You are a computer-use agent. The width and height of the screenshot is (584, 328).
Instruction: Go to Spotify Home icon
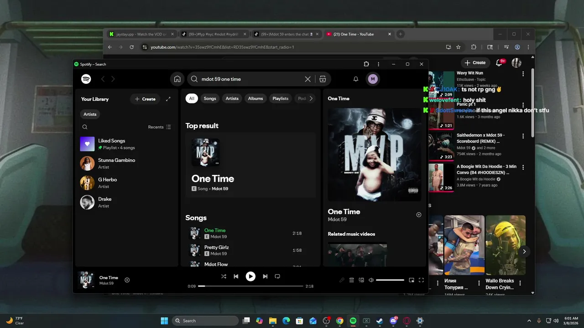pyautogui.click(x=177, y=79)
